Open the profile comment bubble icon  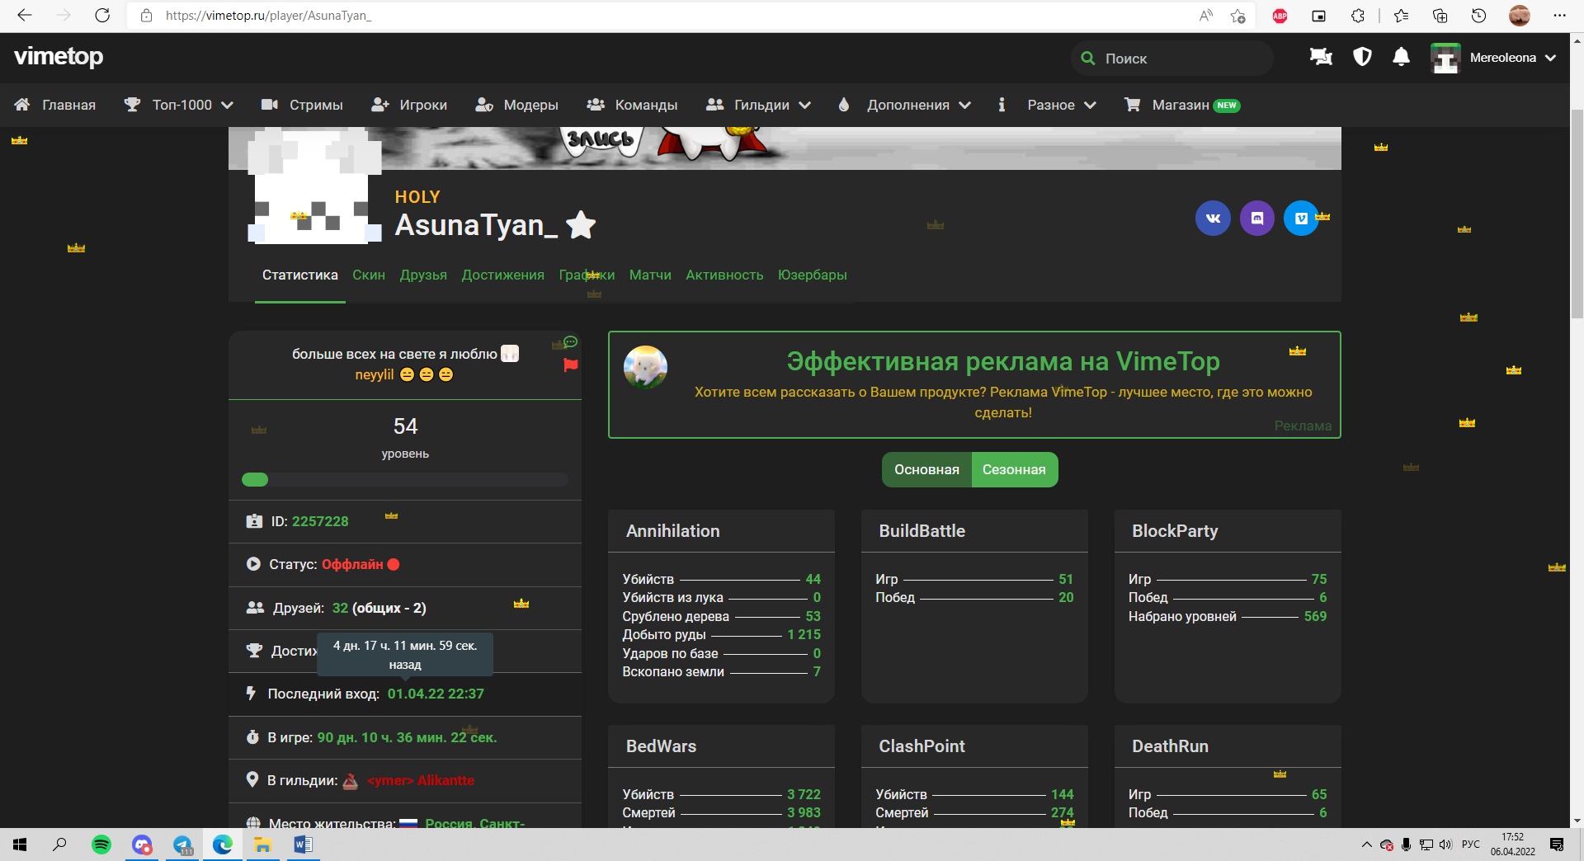570,342
